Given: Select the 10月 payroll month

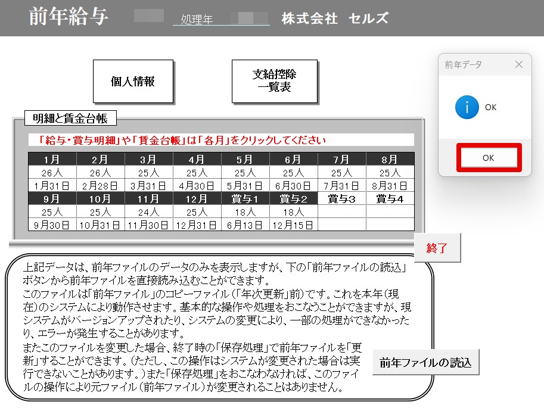Looking at the screenshot, I should (x=100, y=199).
